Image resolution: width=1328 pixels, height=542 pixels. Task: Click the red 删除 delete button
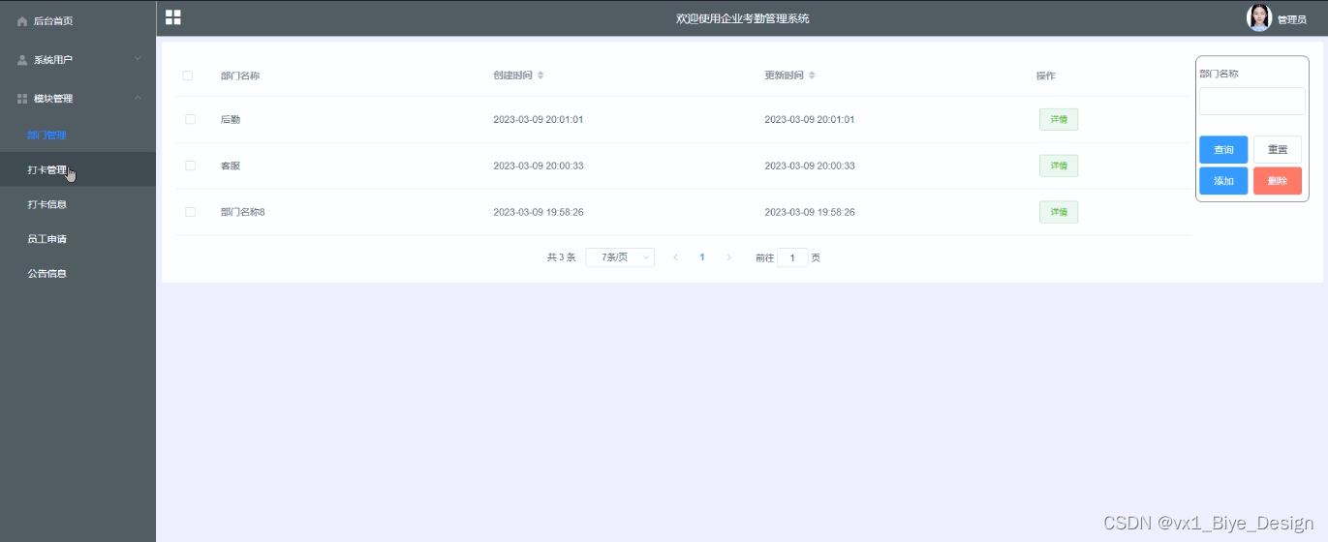pyautogui.click(x=1278, y=181)
